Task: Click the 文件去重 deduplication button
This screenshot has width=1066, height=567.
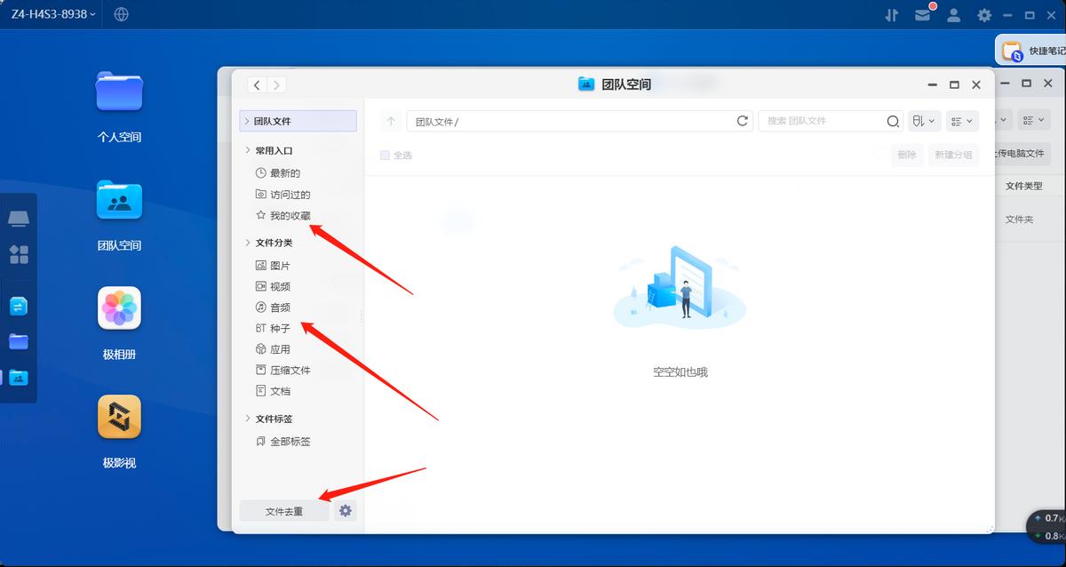Action: click(283, 510)
